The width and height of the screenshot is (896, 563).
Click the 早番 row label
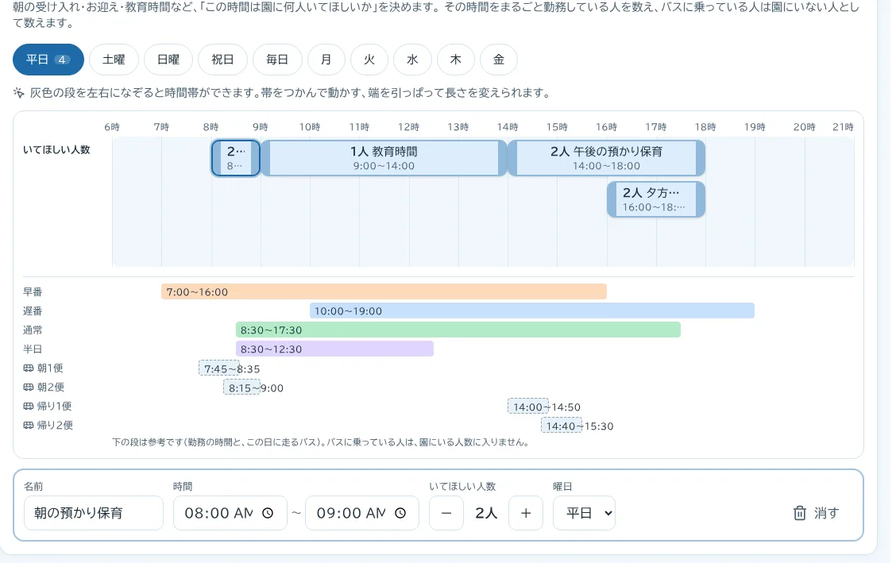(x=33, y=291)
